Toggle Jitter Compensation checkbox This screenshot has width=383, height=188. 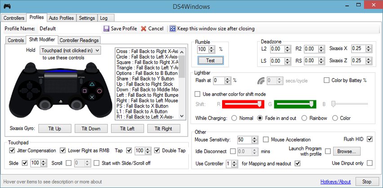pyautogui.click(x=12, y=150)
